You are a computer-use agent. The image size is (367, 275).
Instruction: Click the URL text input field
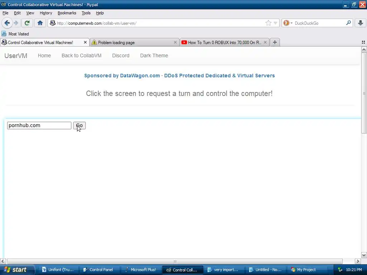[x=39, y=125]
